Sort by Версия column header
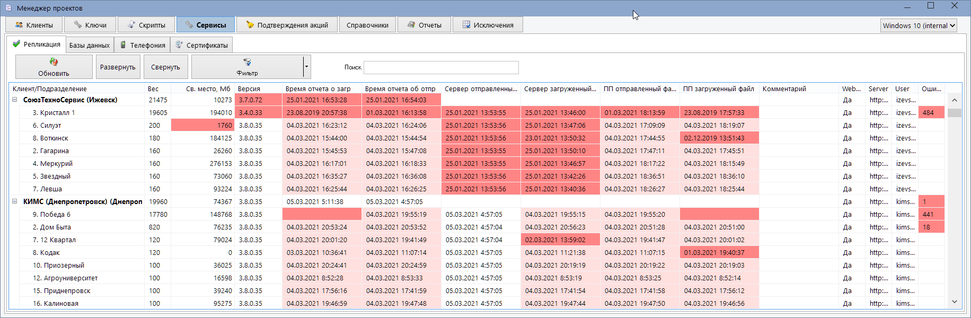This screenshot has width=971, height=318. tap(258, 89)
